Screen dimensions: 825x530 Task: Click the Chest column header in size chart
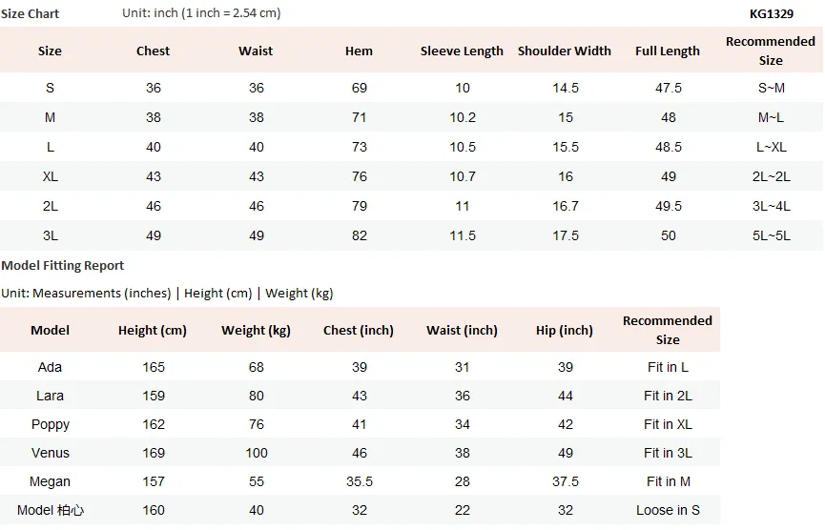(x=154, y=51)
